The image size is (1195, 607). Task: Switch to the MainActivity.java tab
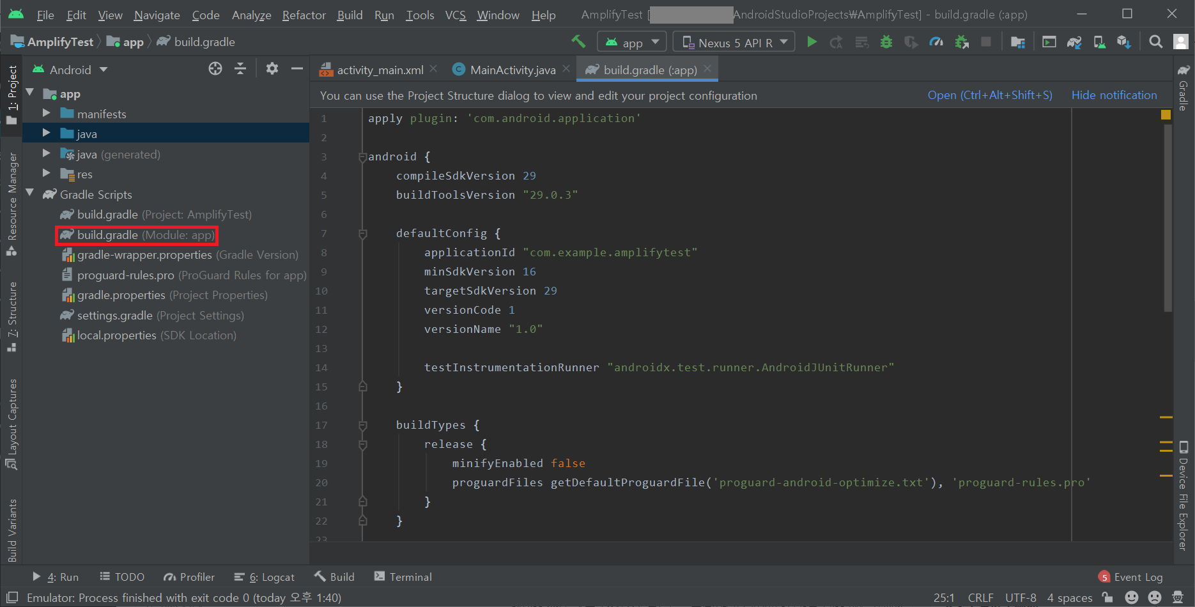[512, 70]
